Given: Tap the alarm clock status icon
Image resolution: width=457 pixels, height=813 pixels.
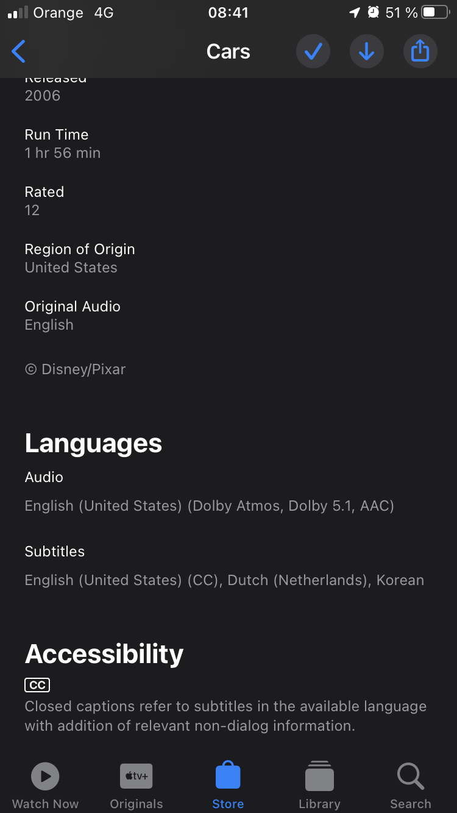Looking at the screenshot, I should click(374, 12).
